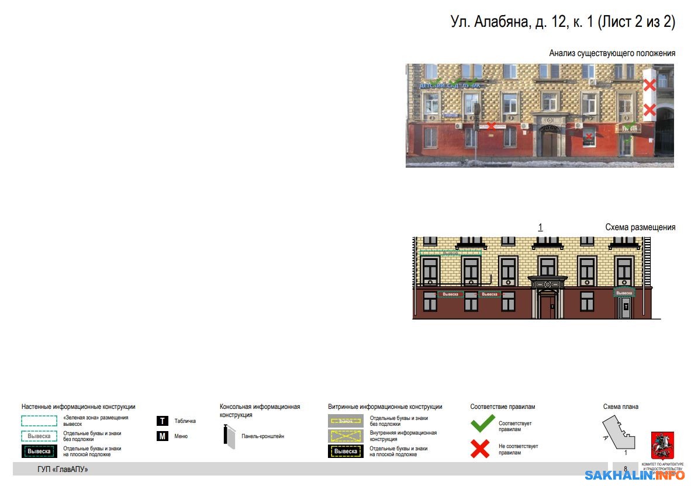Click the black Вывеска showcase legend sample

point(345,451)
